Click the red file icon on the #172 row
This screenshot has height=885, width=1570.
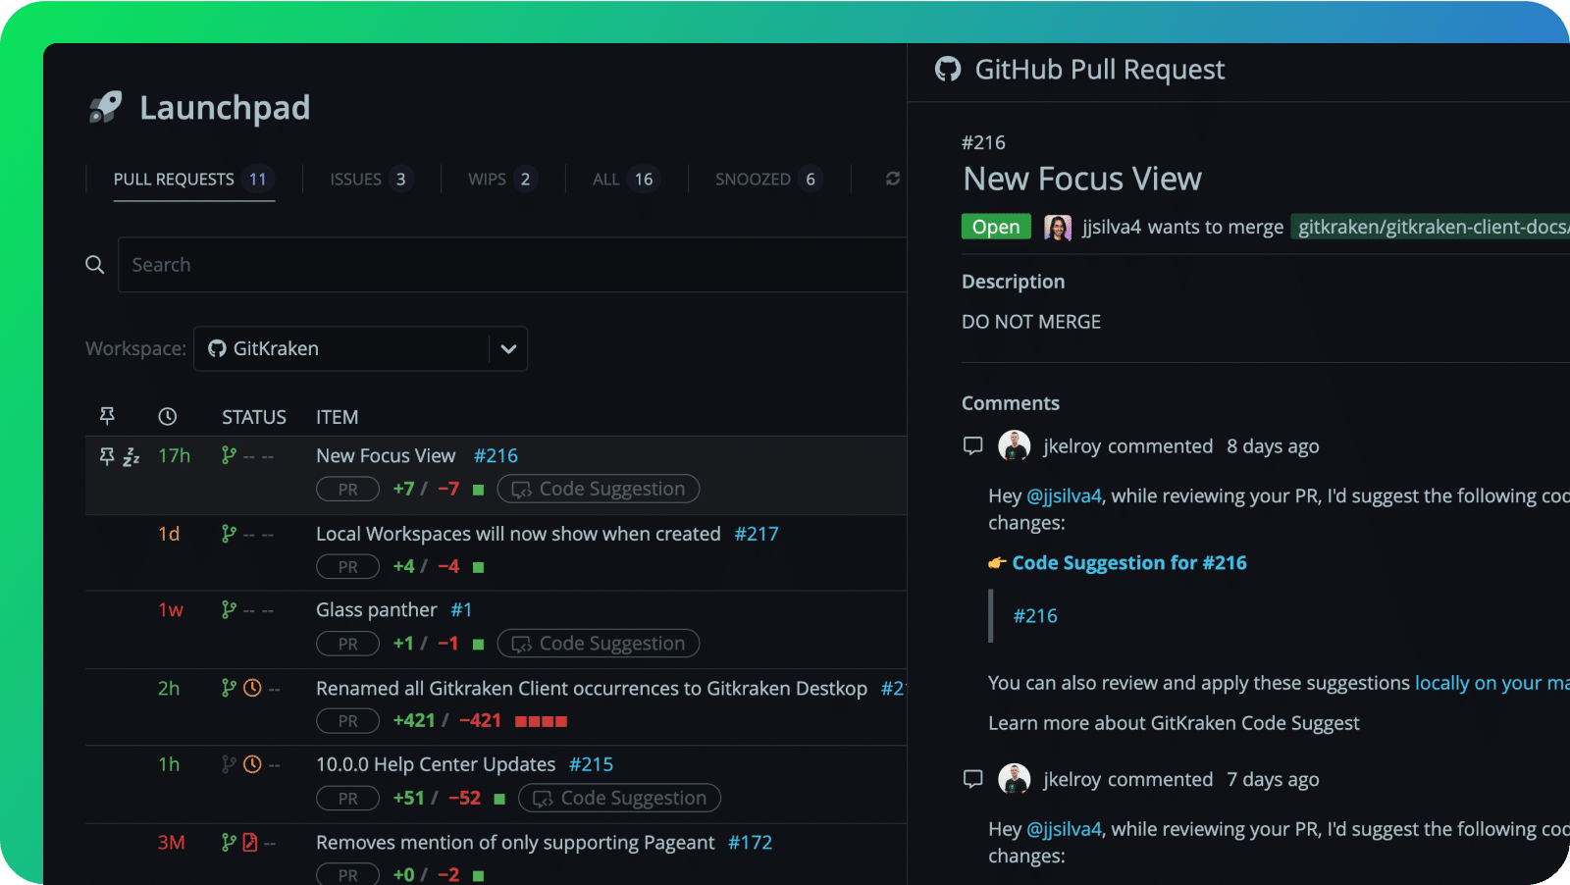[x=252, y=842]
